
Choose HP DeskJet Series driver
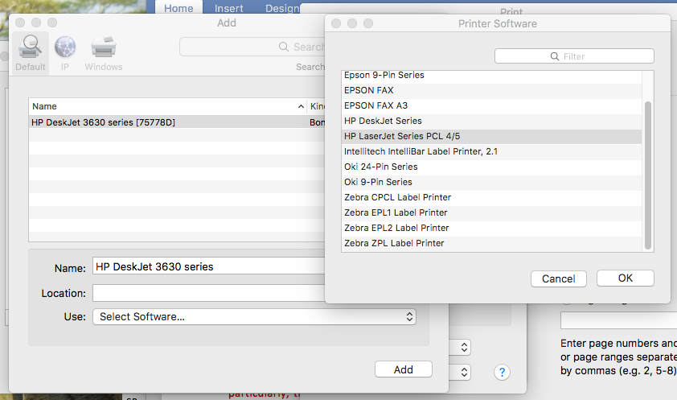491,121
